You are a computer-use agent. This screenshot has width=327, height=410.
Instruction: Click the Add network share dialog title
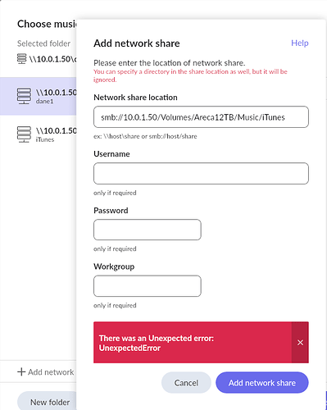coord(137,43)
